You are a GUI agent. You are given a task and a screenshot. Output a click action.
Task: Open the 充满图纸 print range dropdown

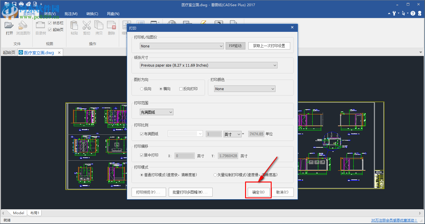[157, 112]
